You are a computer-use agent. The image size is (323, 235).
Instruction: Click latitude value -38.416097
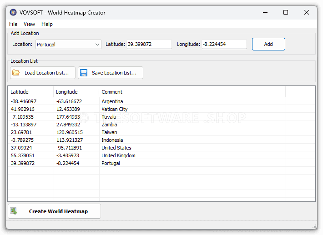coord(24,101)
